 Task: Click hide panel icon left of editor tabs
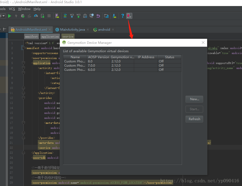point(5,29)
